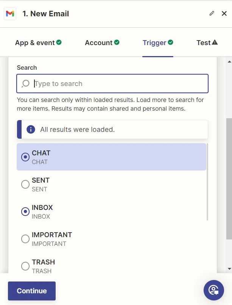Select the IMPORTANT label radio button
Screen dimensions: 232x305
coord(25,239)
